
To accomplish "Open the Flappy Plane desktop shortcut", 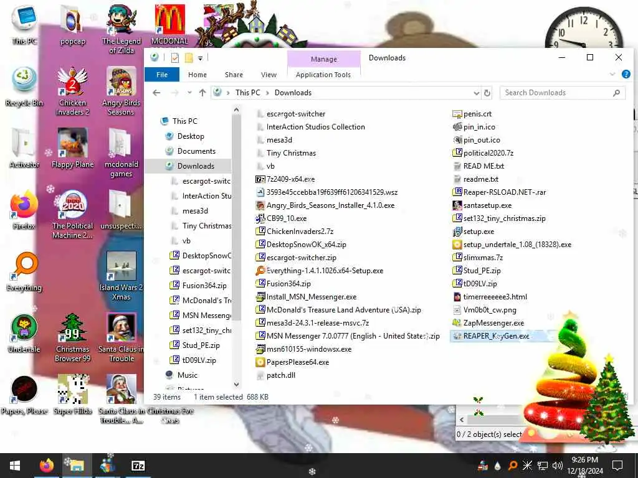I will (x=72, y=148).
